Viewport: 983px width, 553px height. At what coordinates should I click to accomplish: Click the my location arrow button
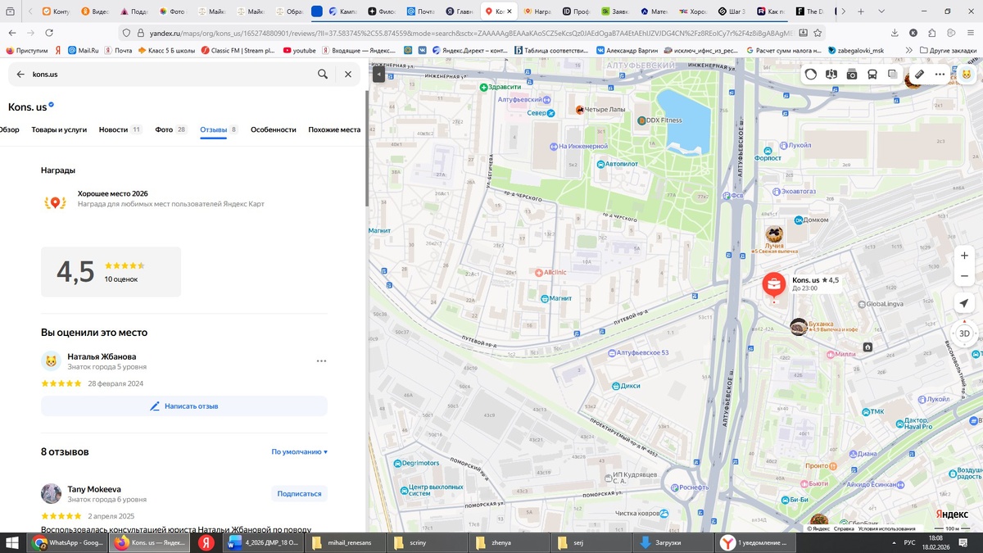point(964,303)
